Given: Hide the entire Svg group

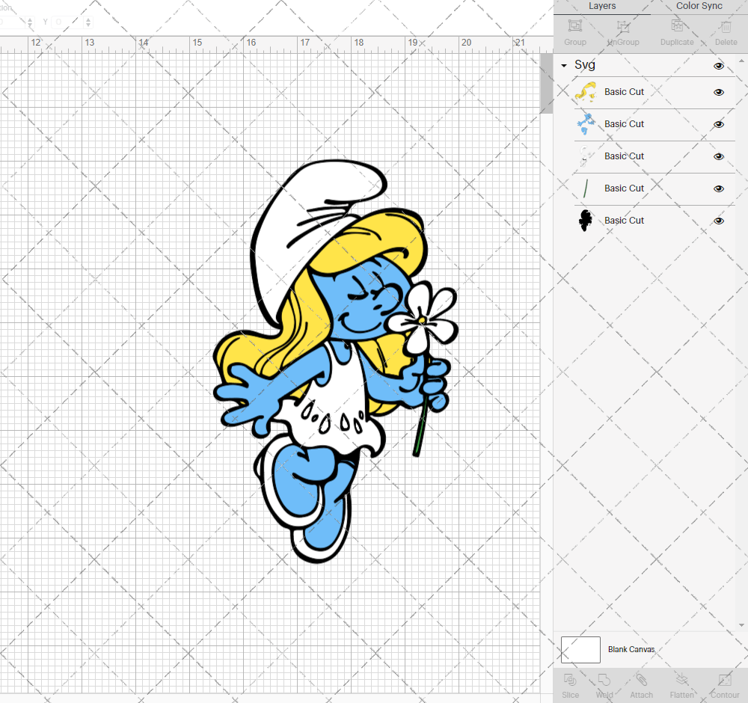Looking at the screenshot, I should pyautogui.click(x=718, y=66).
